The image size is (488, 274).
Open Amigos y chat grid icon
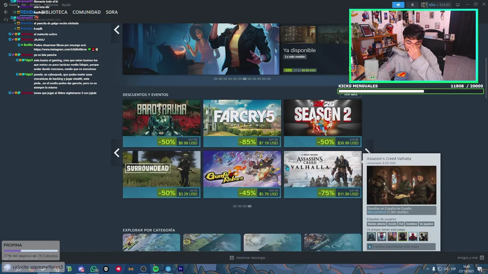(x=482, y=258)
